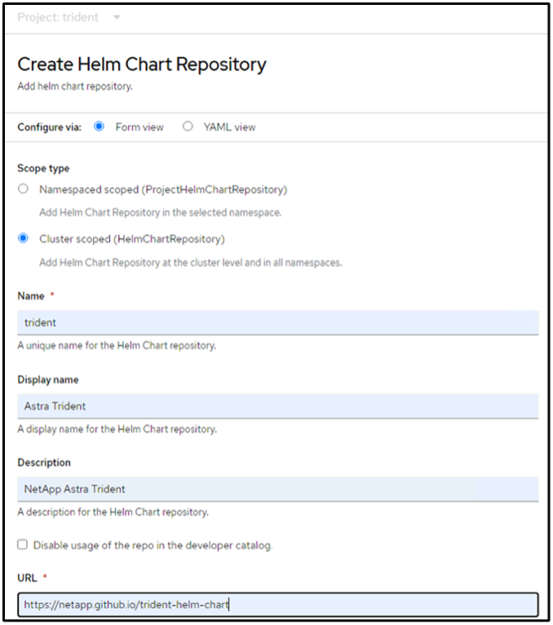Choose Cluster scoped radio option
Screen dimensions: 553x625
tap(23, 239)
